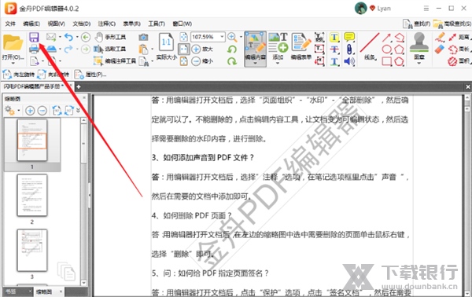Open the Lyan user account avatar
This screenshot has height=297, width=472.
(x=360, y=8)
